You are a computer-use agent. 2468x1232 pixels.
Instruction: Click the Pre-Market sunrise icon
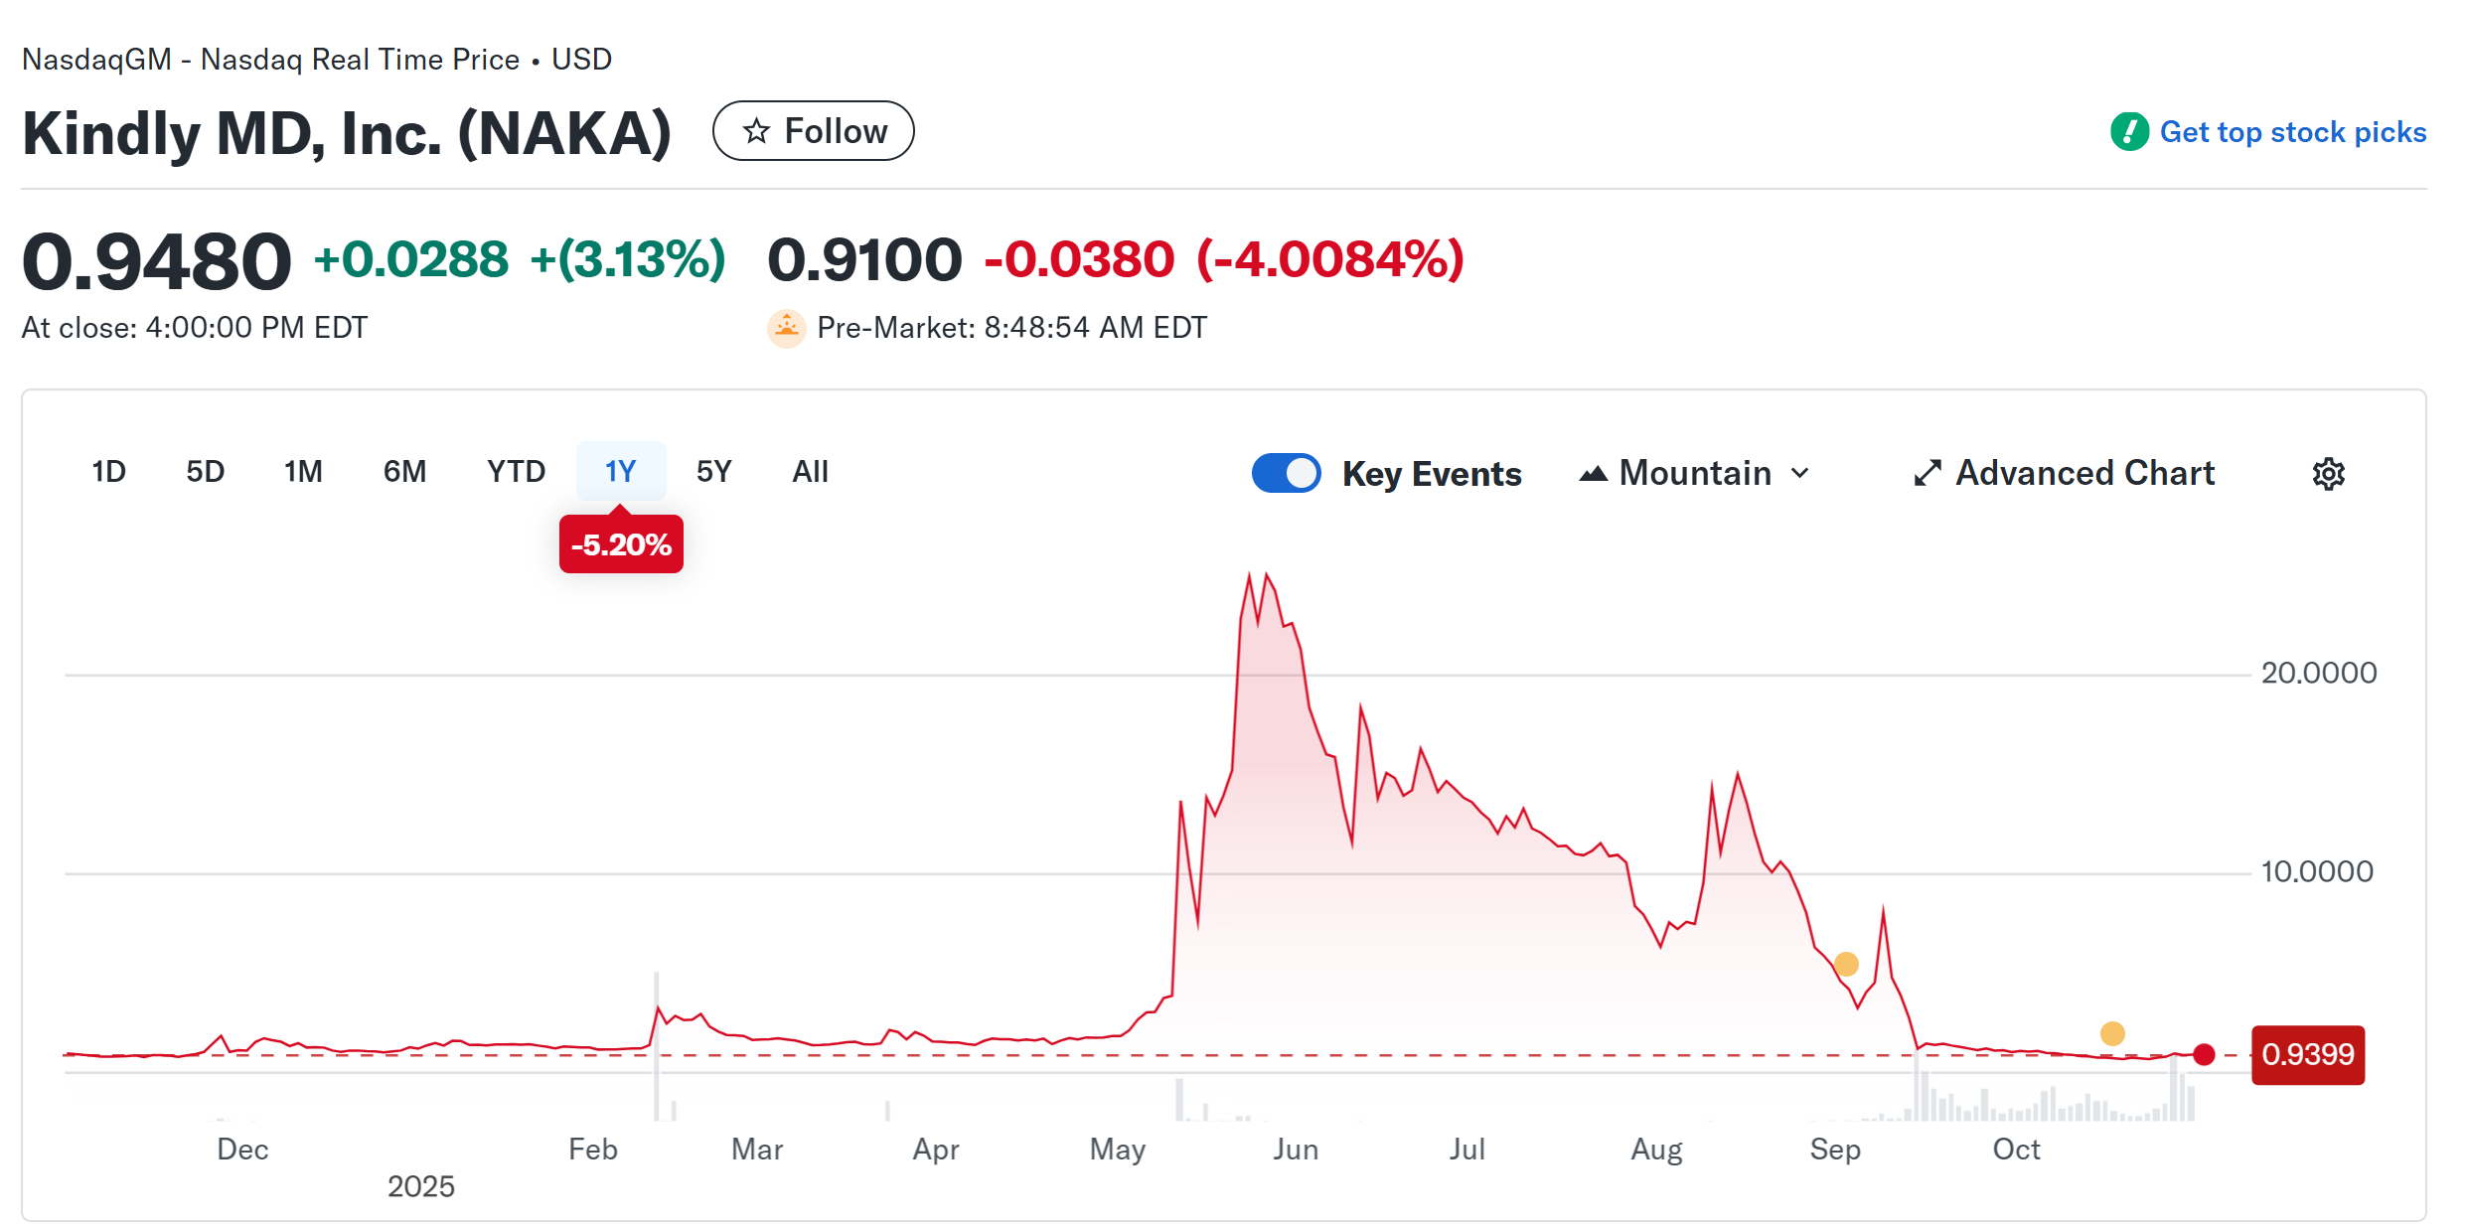coord(786,327)
